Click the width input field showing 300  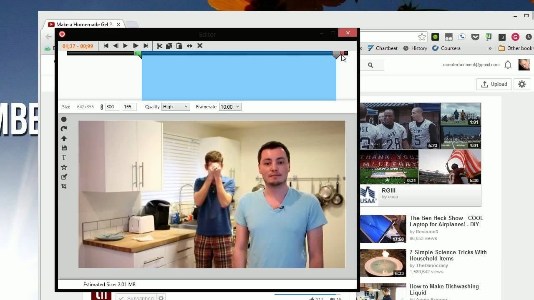click(112, 107)
